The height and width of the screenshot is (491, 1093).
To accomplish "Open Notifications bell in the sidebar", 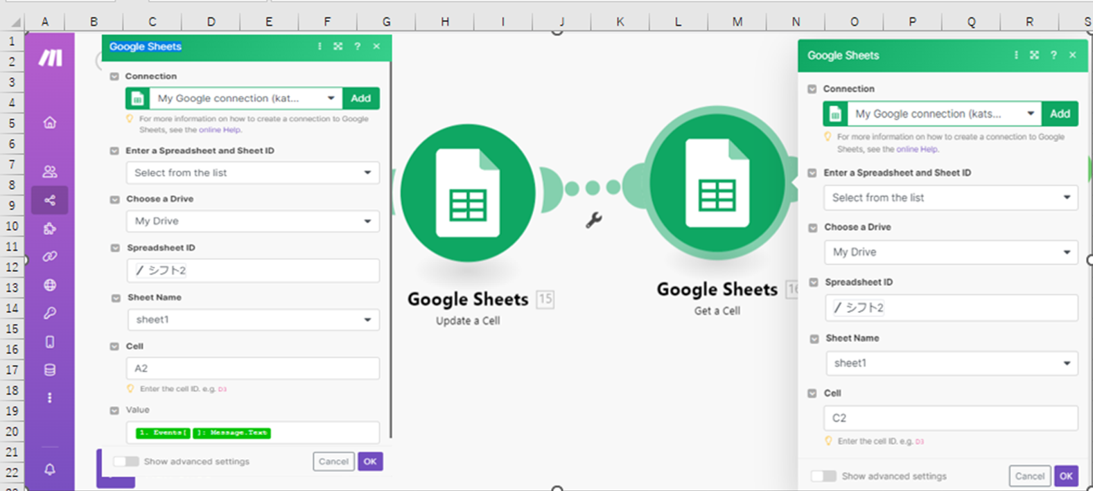I will tap(50, 470).
